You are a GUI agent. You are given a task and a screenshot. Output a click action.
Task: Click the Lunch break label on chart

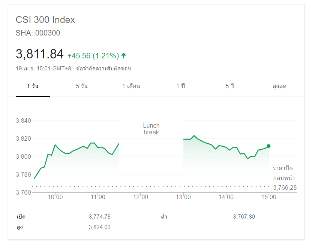[x=151, y=129]
